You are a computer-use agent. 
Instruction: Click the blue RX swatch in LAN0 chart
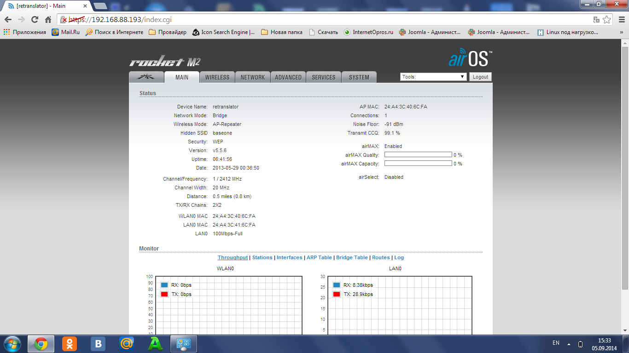[x=337, y=285]
